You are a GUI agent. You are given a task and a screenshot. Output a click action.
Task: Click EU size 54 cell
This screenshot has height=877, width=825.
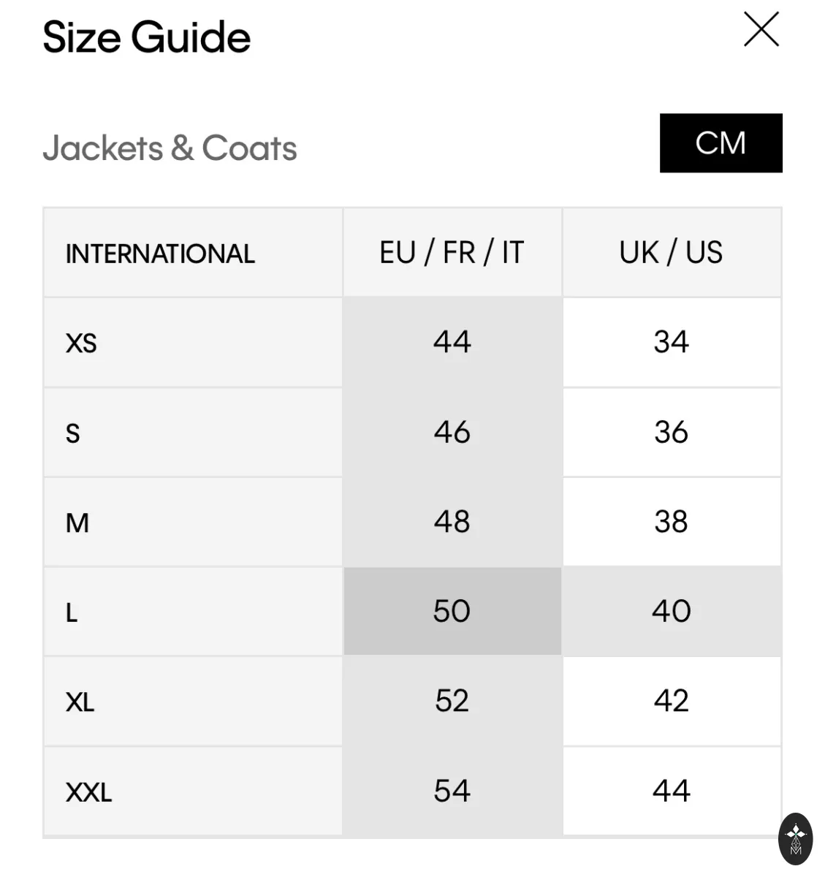pyautogui.click(x=452, y=791)
